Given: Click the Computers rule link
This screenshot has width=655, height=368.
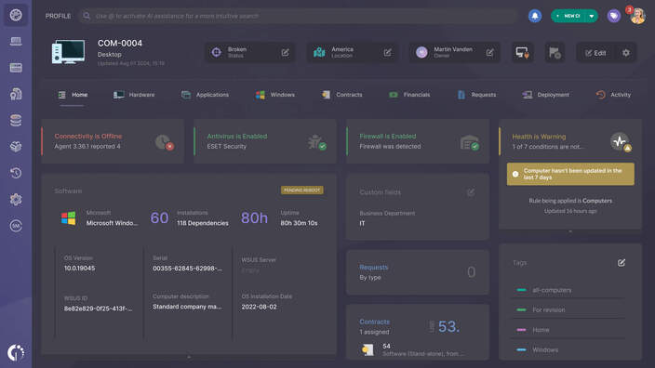Looking at the screenshot, I should (x=597, y=201).
